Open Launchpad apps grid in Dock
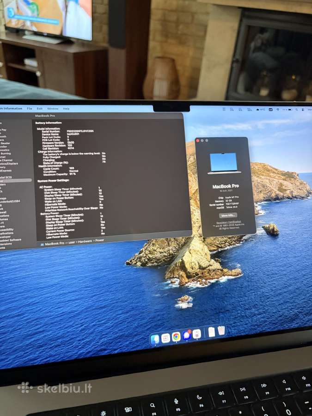The width and height of the screenshot is (312, 416). coord(165,338)
